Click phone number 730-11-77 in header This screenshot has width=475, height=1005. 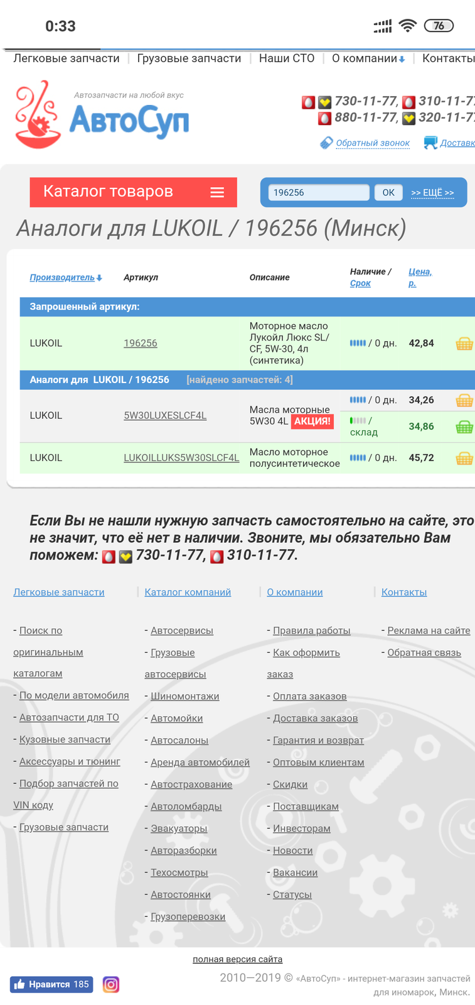click(x=365, y=101)
